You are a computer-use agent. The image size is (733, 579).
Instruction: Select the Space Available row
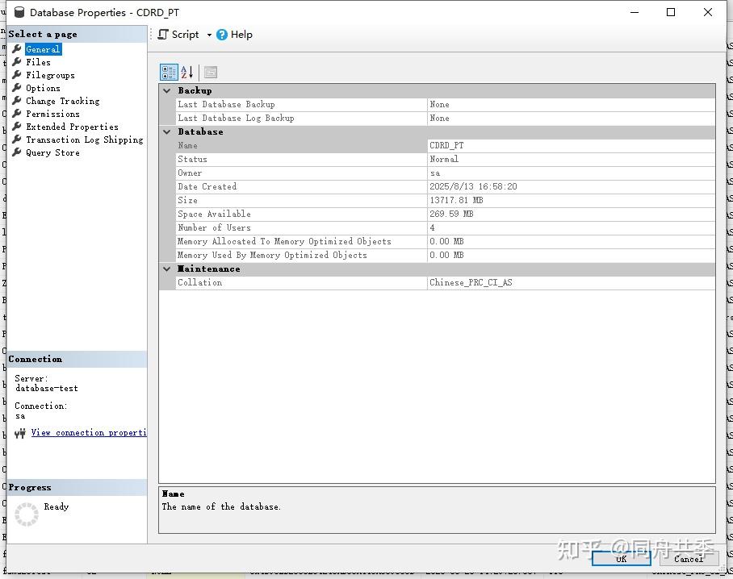pos(445,214)
